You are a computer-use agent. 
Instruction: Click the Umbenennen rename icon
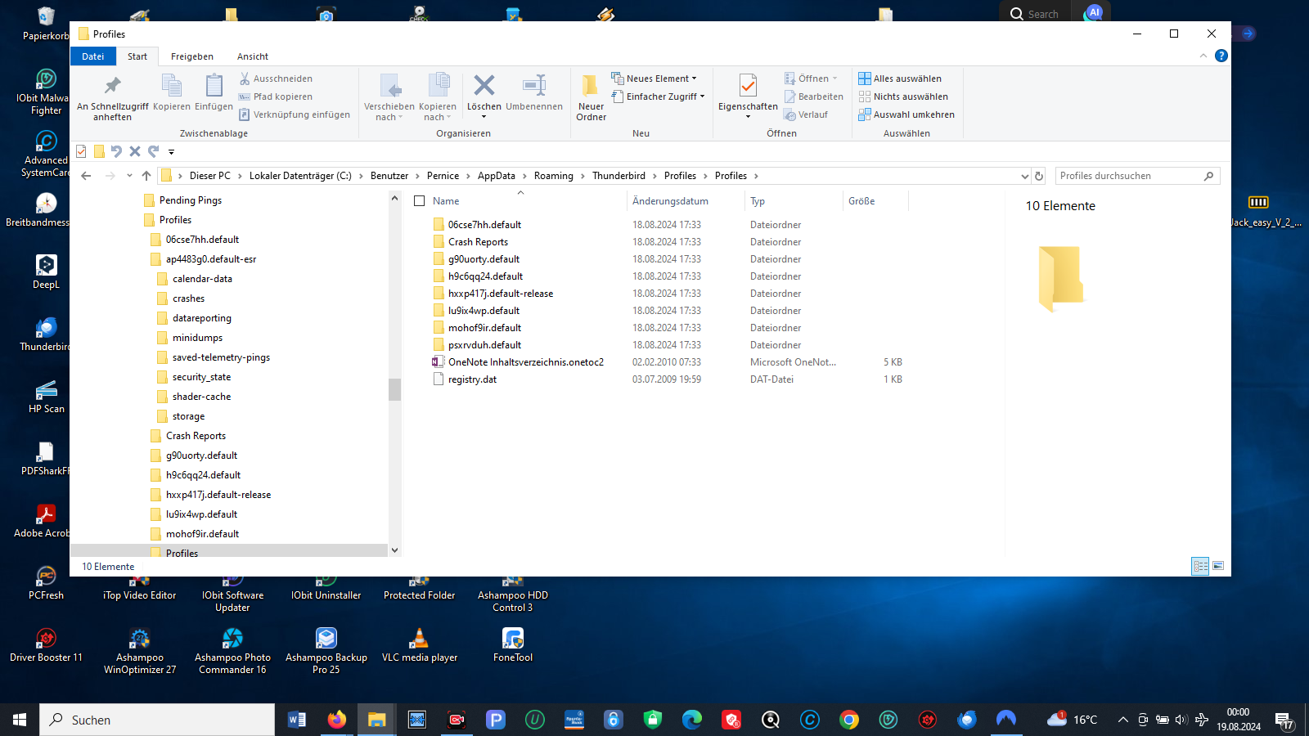tap(534, 86)
